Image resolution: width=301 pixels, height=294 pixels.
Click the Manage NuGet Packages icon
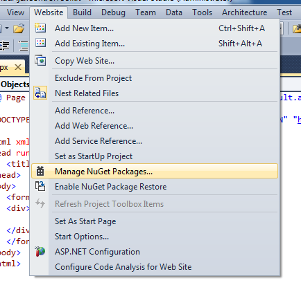point(40,171)
